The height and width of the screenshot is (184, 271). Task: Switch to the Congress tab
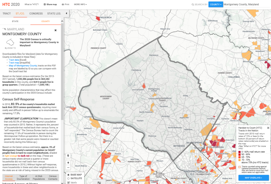pyautogui.click(x=36, y=13)
